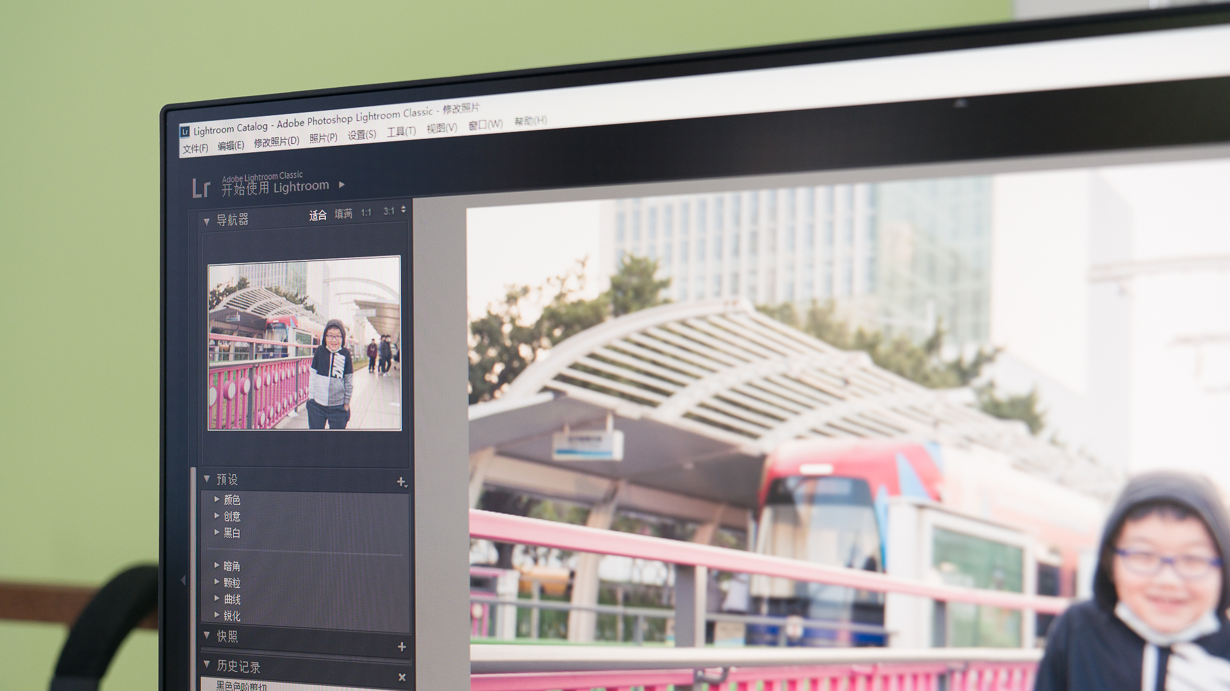Add a snapshot with 快照 plus icon
The image size is (1230, 691).
(x=402, y=647)
